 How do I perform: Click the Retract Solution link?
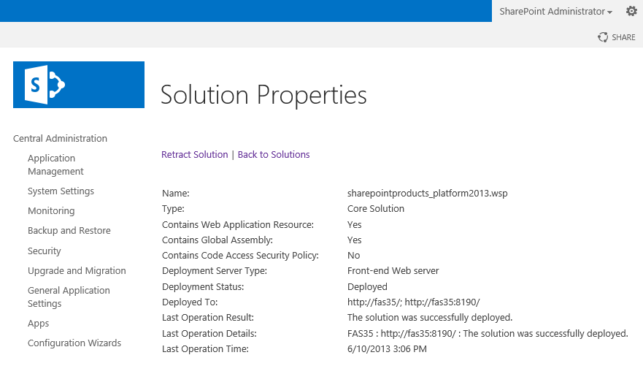tap(194, 154)
